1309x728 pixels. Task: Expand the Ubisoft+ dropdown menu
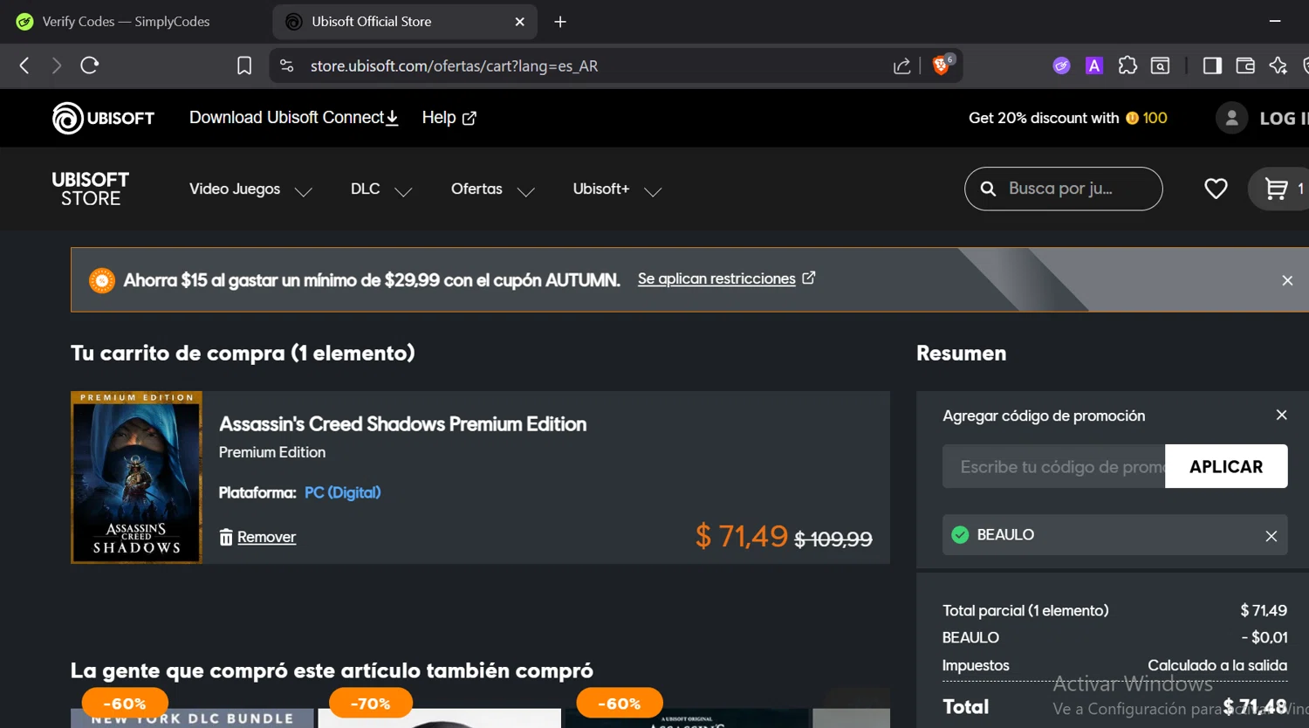coord(617,189)
